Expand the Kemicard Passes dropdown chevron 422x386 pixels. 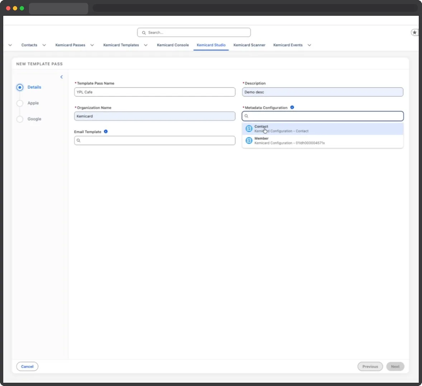click(92, 45)
